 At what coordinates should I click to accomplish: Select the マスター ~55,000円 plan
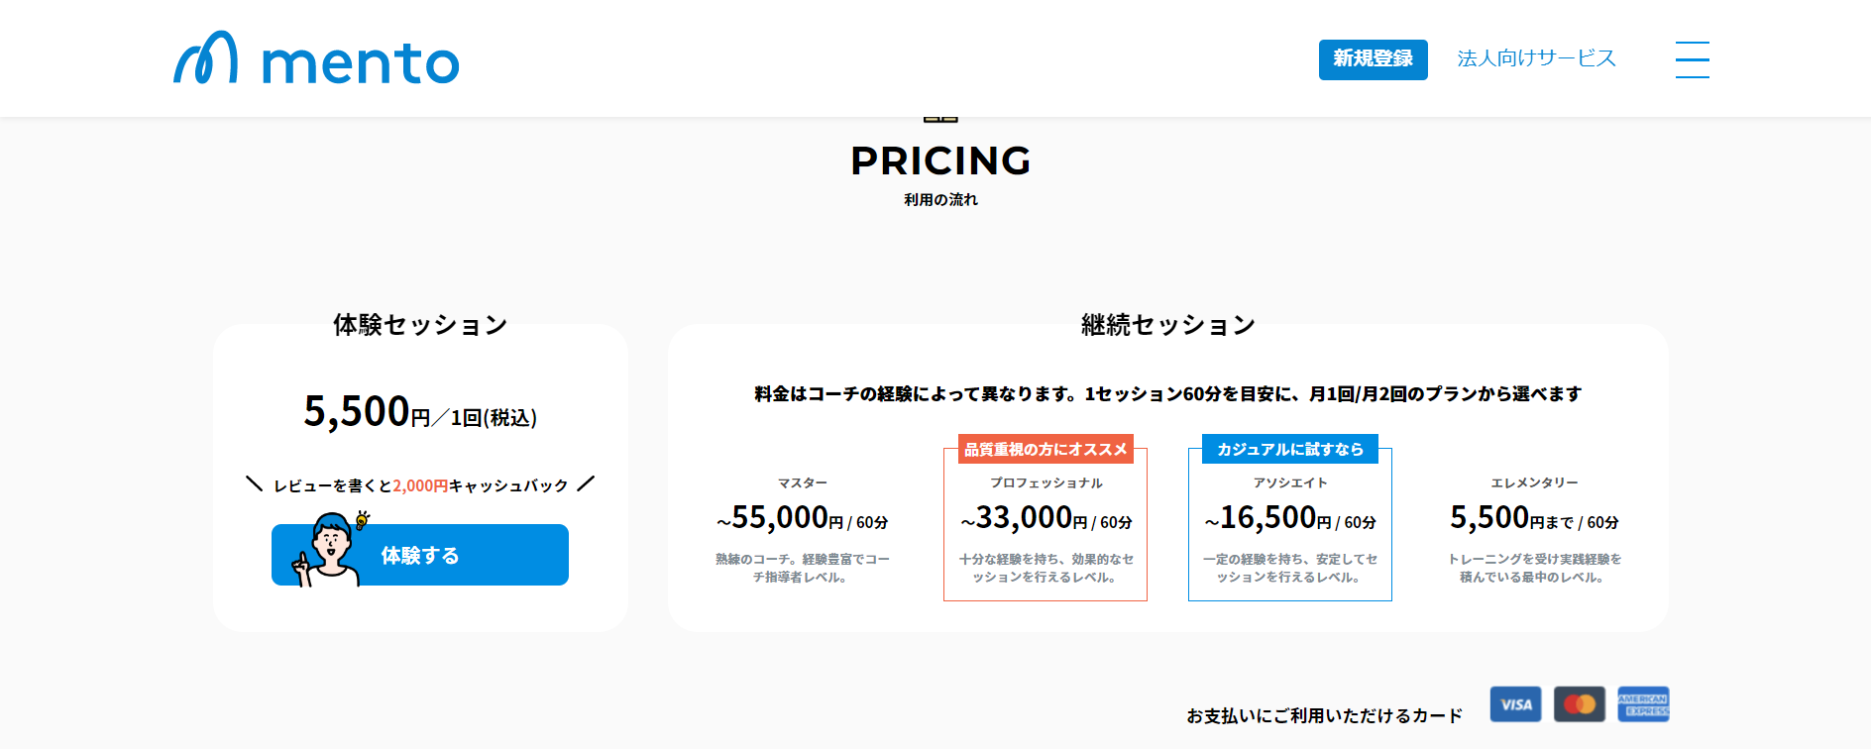point(802,529)
